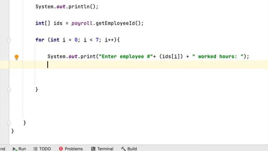
Task: Click on "System.out.println();" line
Action: tap(67, 7)
